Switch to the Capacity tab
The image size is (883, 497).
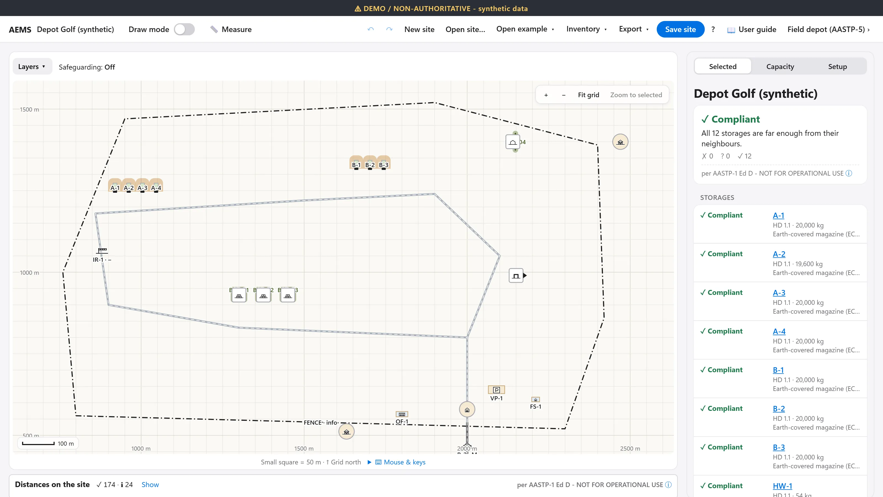[780, 67]
